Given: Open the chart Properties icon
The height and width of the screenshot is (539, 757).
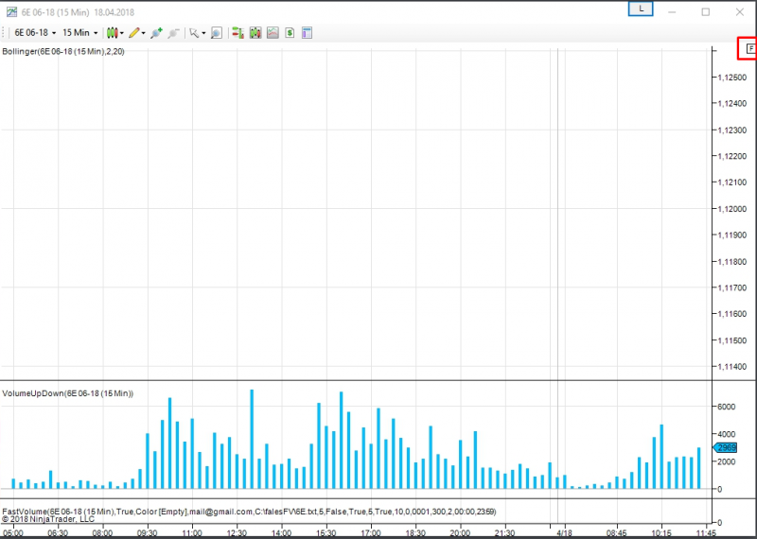Looking at the screenshot, I should pos(307,32).
